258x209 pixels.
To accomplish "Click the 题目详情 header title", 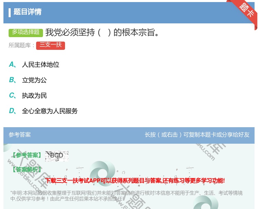I will tap(28, 12).
